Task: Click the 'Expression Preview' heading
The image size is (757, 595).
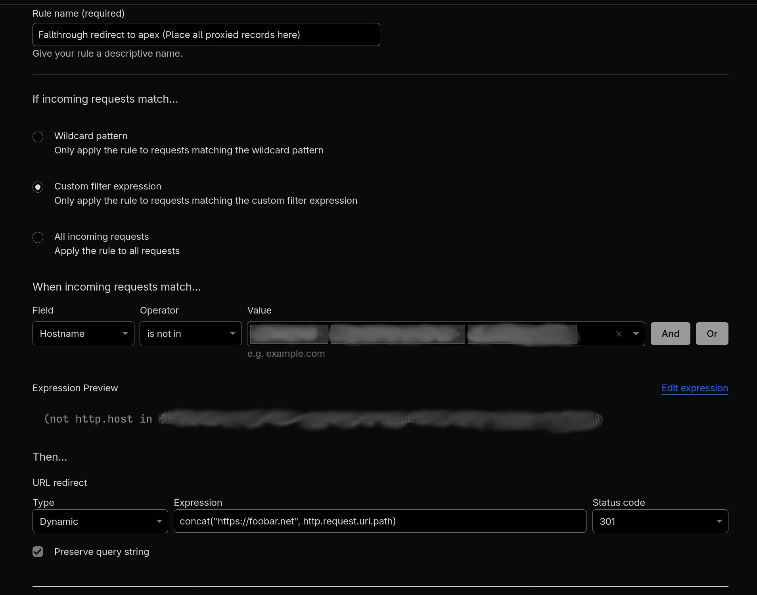Action: click(x=75, y=388)
